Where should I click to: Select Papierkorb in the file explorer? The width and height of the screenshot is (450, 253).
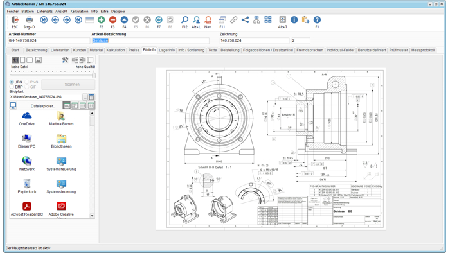27,186
